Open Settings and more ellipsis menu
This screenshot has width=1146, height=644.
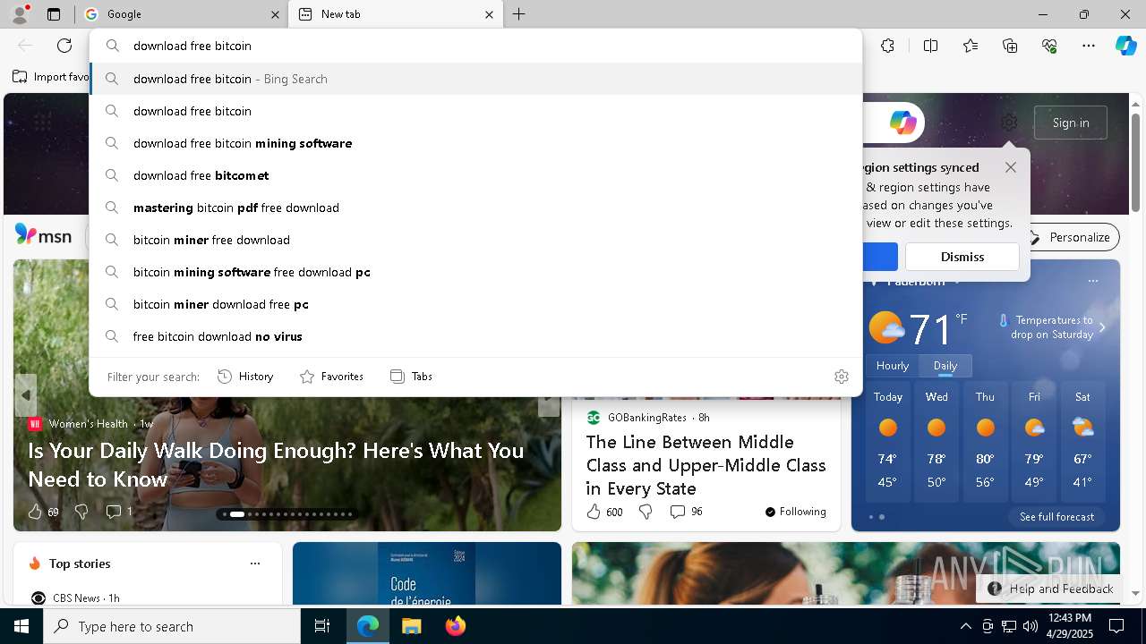(x=1089, y=46)
